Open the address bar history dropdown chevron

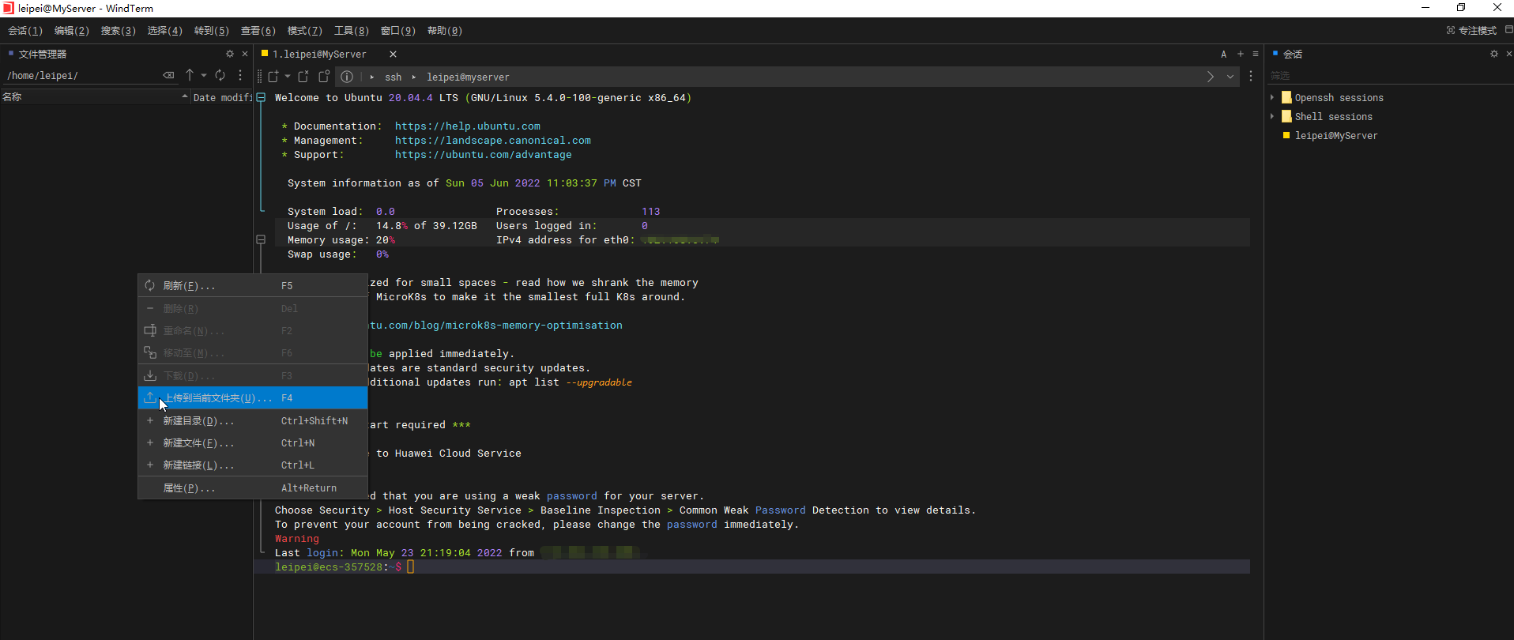click(1230, 77)
